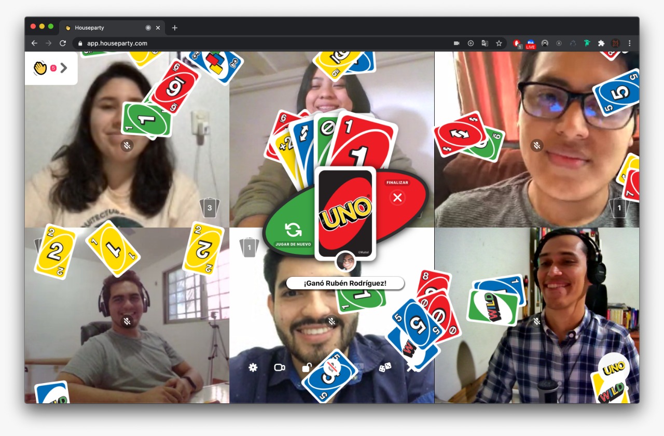Reload the Houseparty page
The width and height of the screenshot is (664, 436).
(x=63, y=44)
